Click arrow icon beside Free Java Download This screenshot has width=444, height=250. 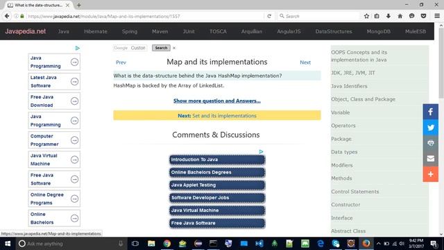pos(74,101)
